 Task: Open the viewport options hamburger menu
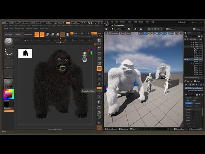pos(106,33)
